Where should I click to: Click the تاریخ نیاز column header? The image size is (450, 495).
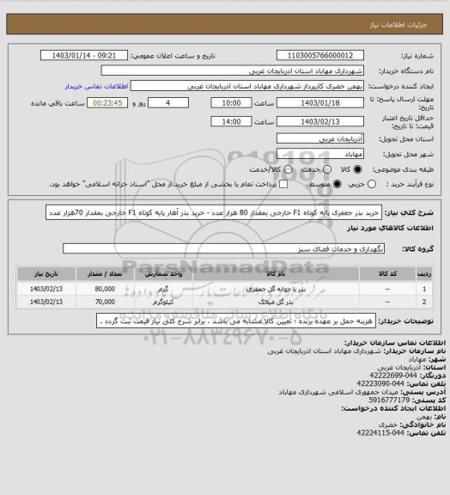46,274
